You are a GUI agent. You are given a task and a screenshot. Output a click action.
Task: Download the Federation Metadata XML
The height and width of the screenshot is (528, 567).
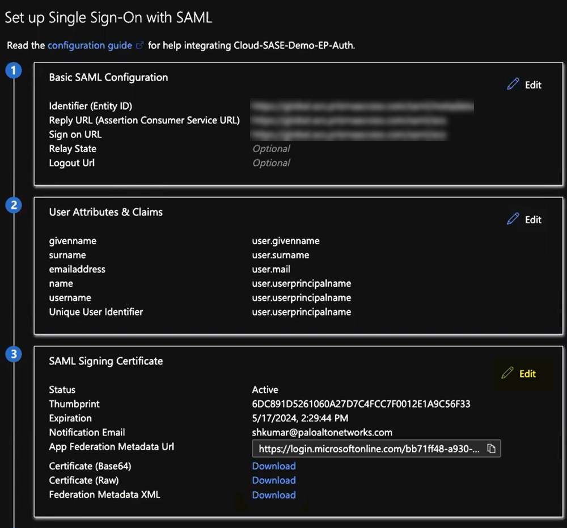(x=274, y=495)
